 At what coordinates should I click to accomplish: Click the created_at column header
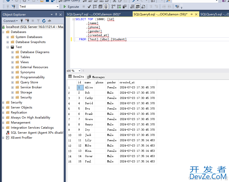click(137, 82)
